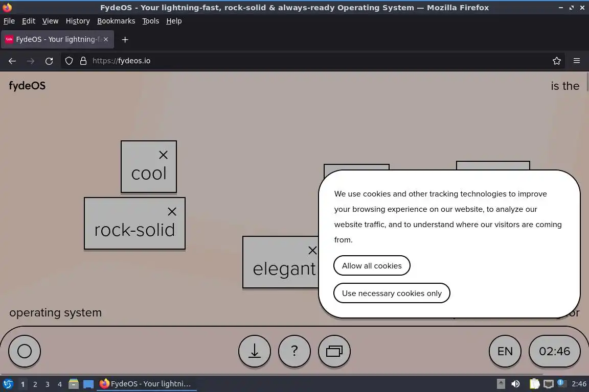589x392 pixels.
Task: Click the taskbar clock 2:46
Action: pyautogui.click(x=579, y=384)
